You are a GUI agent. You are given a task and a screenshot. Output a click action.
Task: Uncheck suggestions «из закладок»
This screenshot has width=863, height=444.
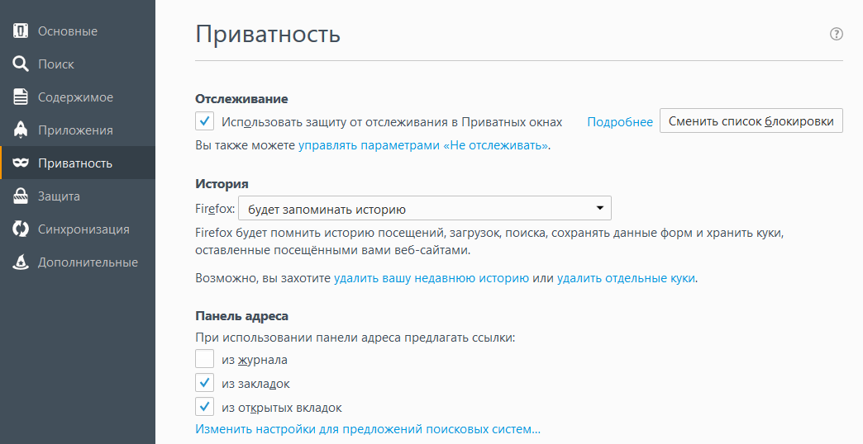coord(204,383)
